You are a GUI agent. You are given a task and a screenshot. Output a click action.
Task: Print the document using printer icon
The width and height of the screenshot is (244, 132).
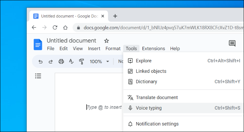(61, 61)
